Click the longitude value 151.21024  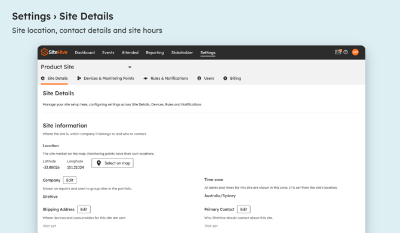point(75,167)
